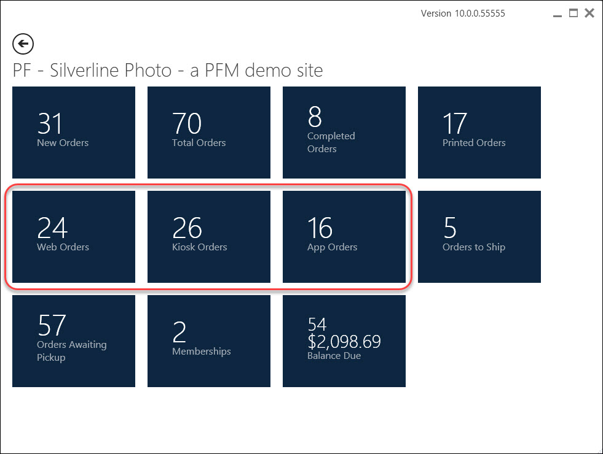
Task: Open the 31 New Orders tile
Action: point(74,133)
